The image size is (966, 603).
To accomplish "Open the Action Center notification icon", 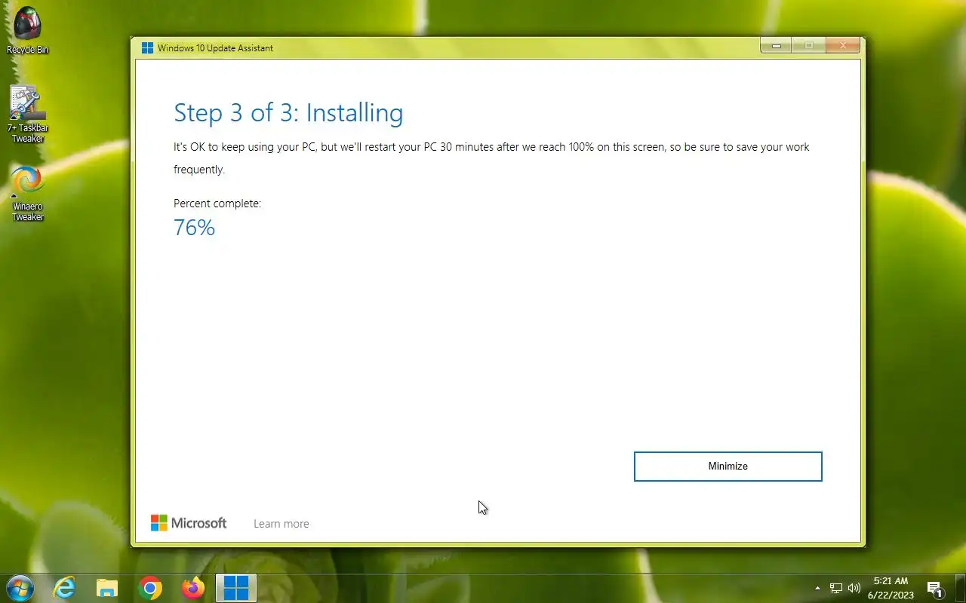I will [935, 589].
